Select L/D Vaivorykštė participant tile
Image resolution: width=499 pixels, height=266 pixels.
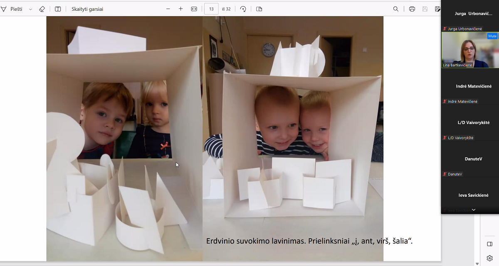tap(470, 122)
